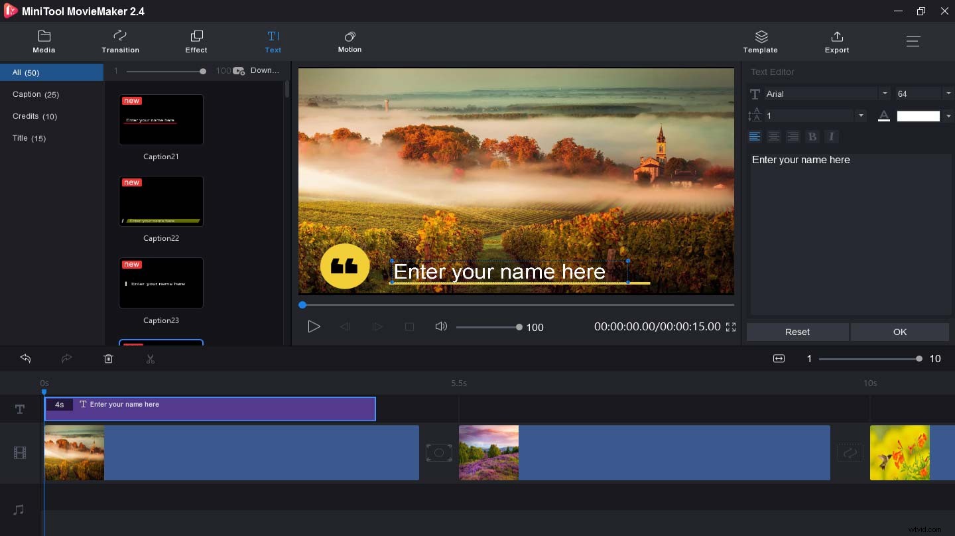Open the Template panel

point(761,41)
